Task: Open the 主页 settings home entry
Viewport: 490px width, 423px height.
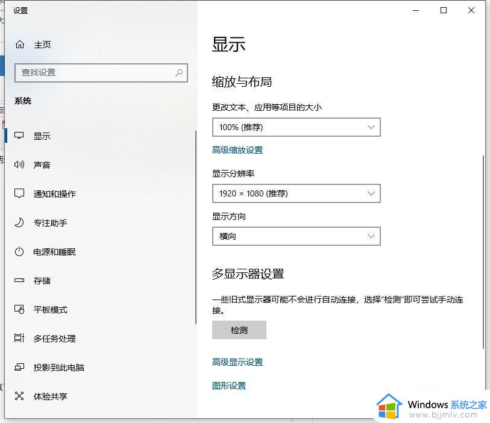Action: click(x=42, y=45)
